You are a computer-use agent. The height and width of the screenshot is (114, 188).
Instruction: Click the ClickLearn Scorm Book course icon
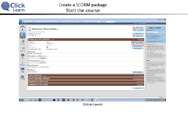[30, 29]
